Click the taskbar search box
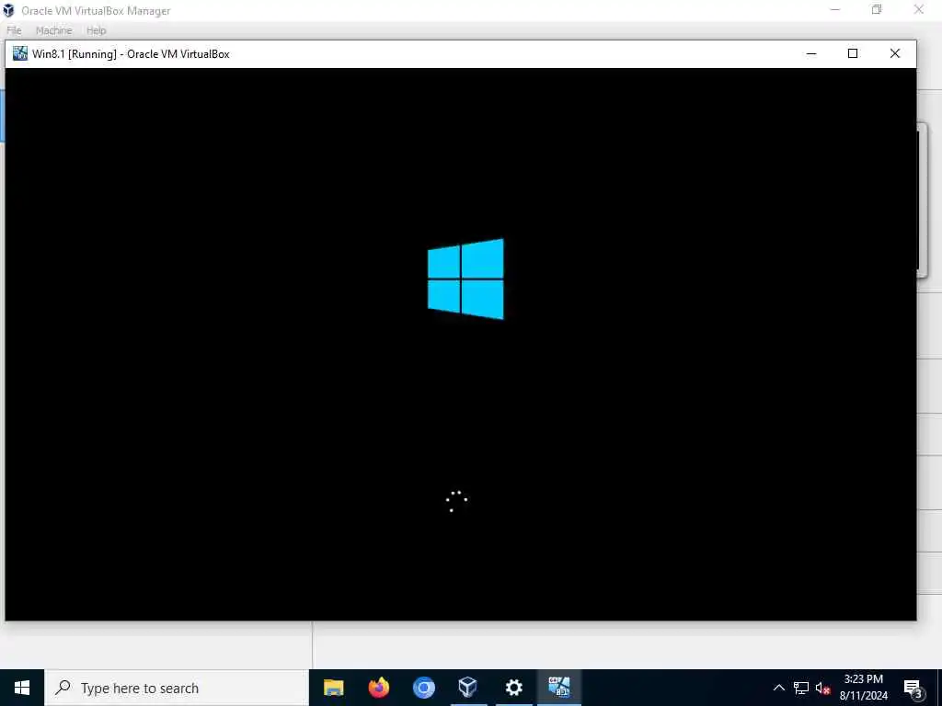Viewport: 942px width, 706px height. pyautogui.click(x=177, y=688)
